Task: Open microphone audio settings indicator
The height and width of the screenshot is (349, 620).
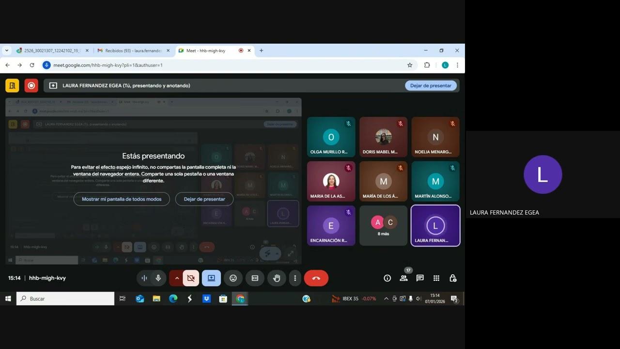Action: click(x=144, y=278)
